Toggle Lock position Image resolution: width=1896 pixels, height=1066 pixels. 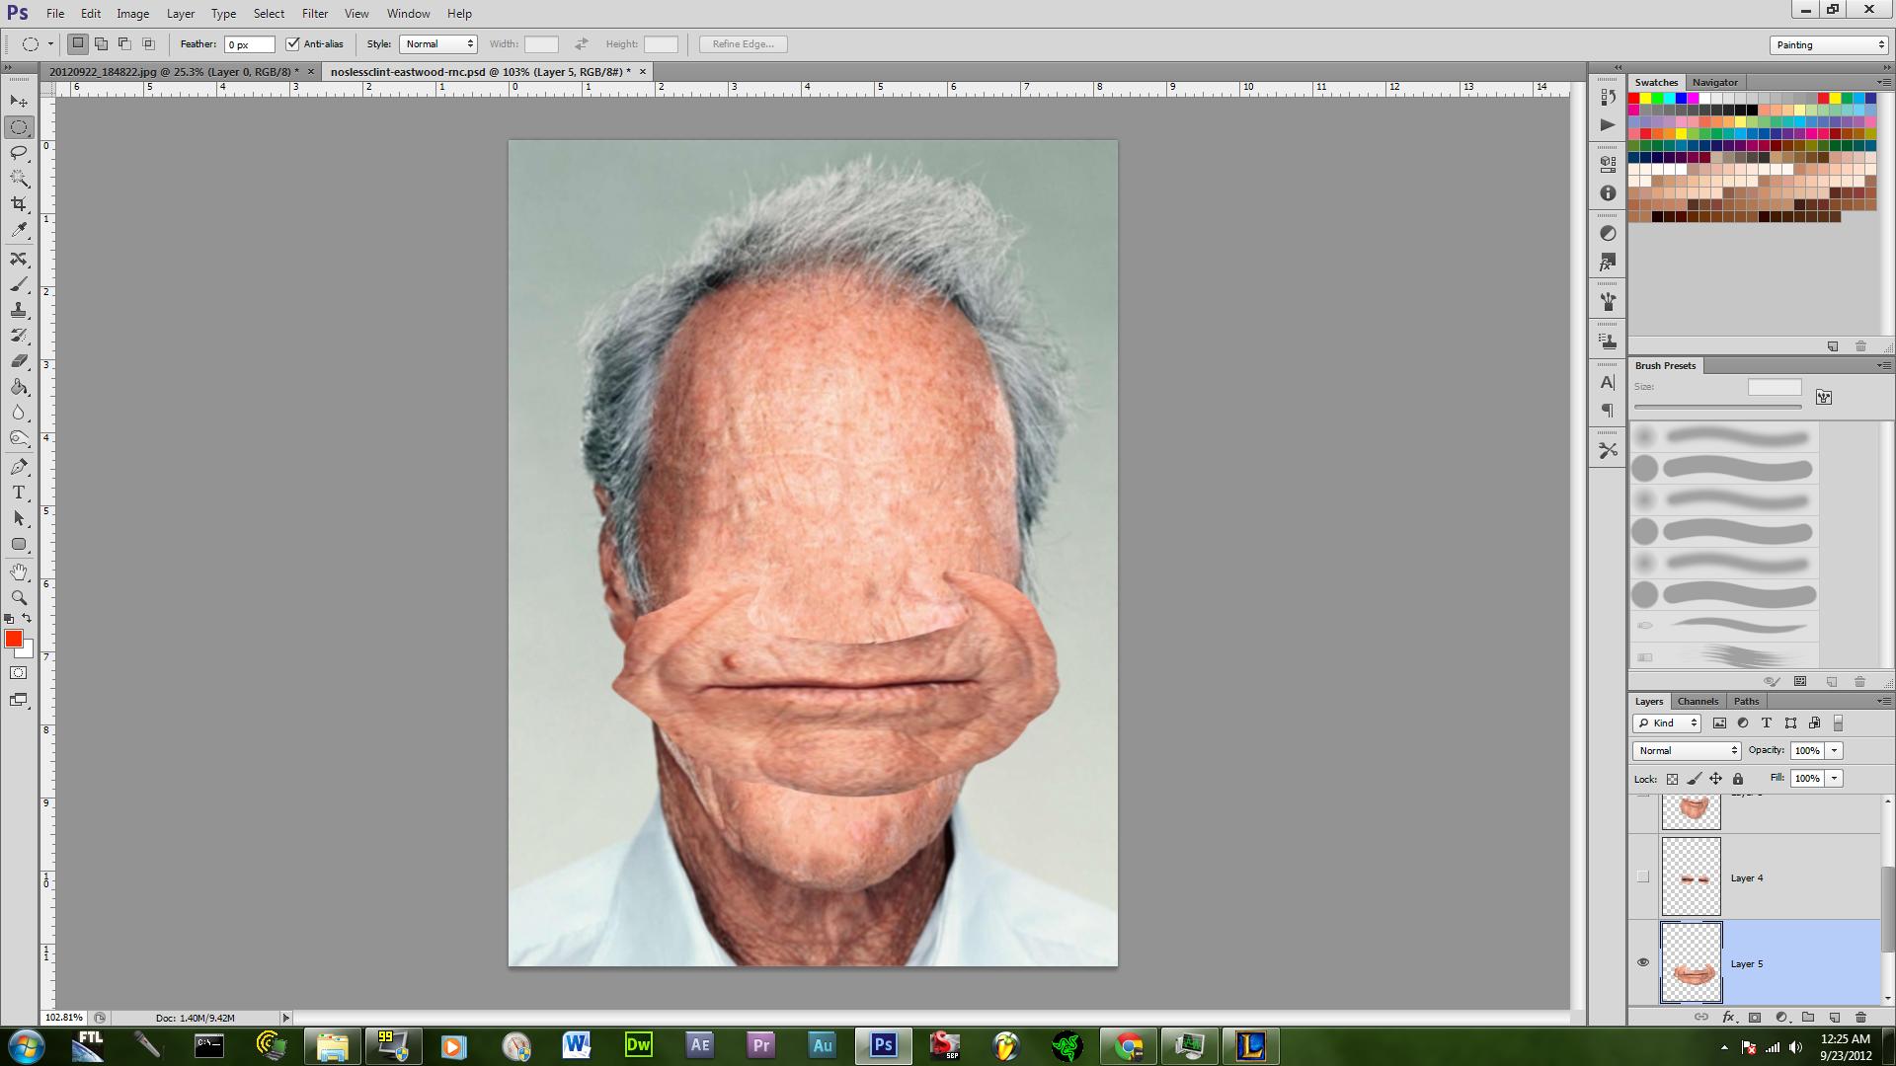[1716, 779]
